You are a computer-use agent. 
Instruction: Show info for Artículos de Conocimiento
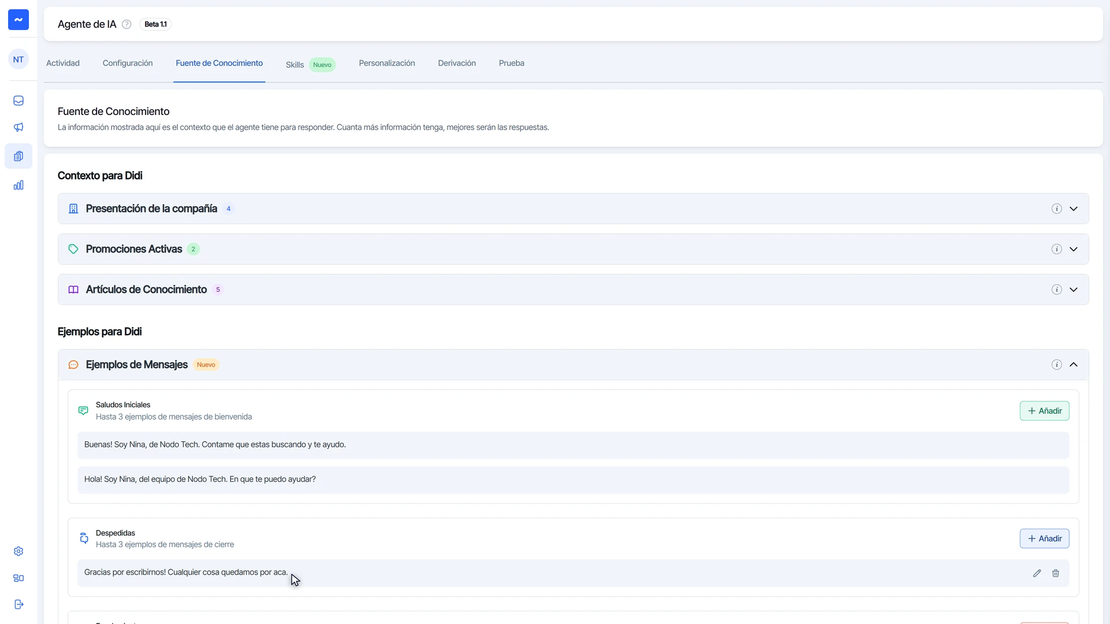[1056, 289]
